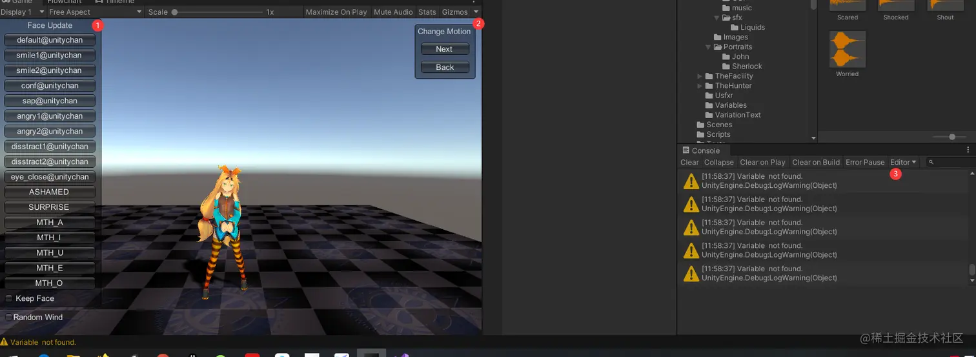Click the Console scrollbar down arrow
The height and width of the screenshot is (357, 976).
point(972,281)
